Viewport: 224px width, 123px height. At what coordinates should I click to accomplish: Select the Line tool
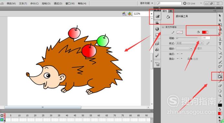(x=220, y=48)
